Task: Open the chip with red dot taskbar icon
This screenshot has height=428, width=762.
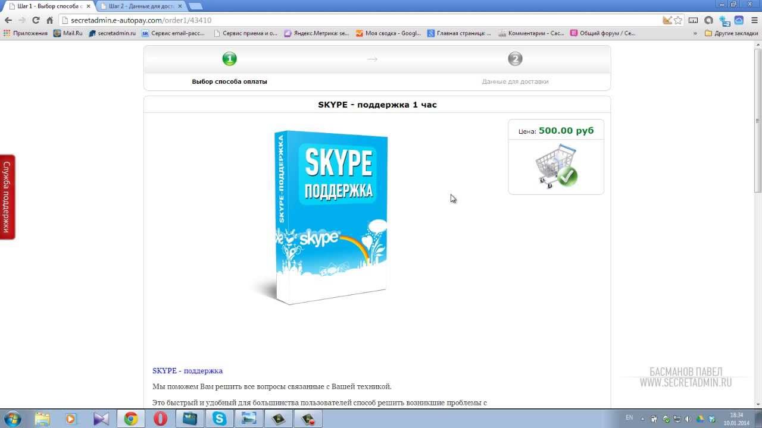Action: click(308, 418)
